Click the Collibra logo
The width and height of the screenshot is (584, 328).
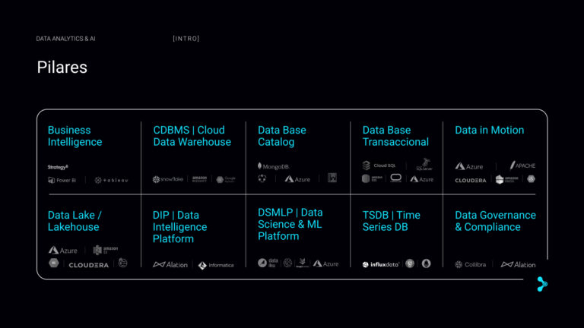tap(471, 264)
